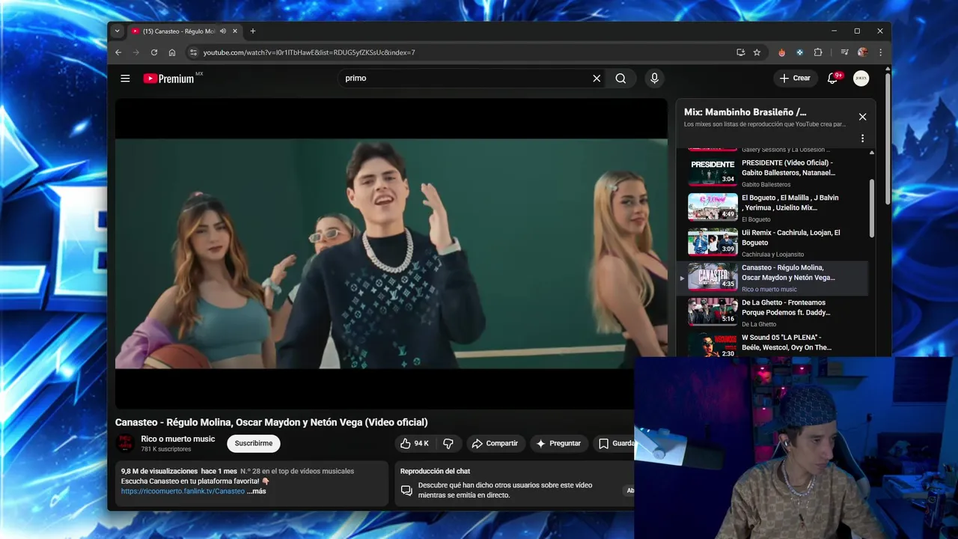Screen dimensions: 958x539
Task: View site information icon in address bar
Action: [193, 52]
